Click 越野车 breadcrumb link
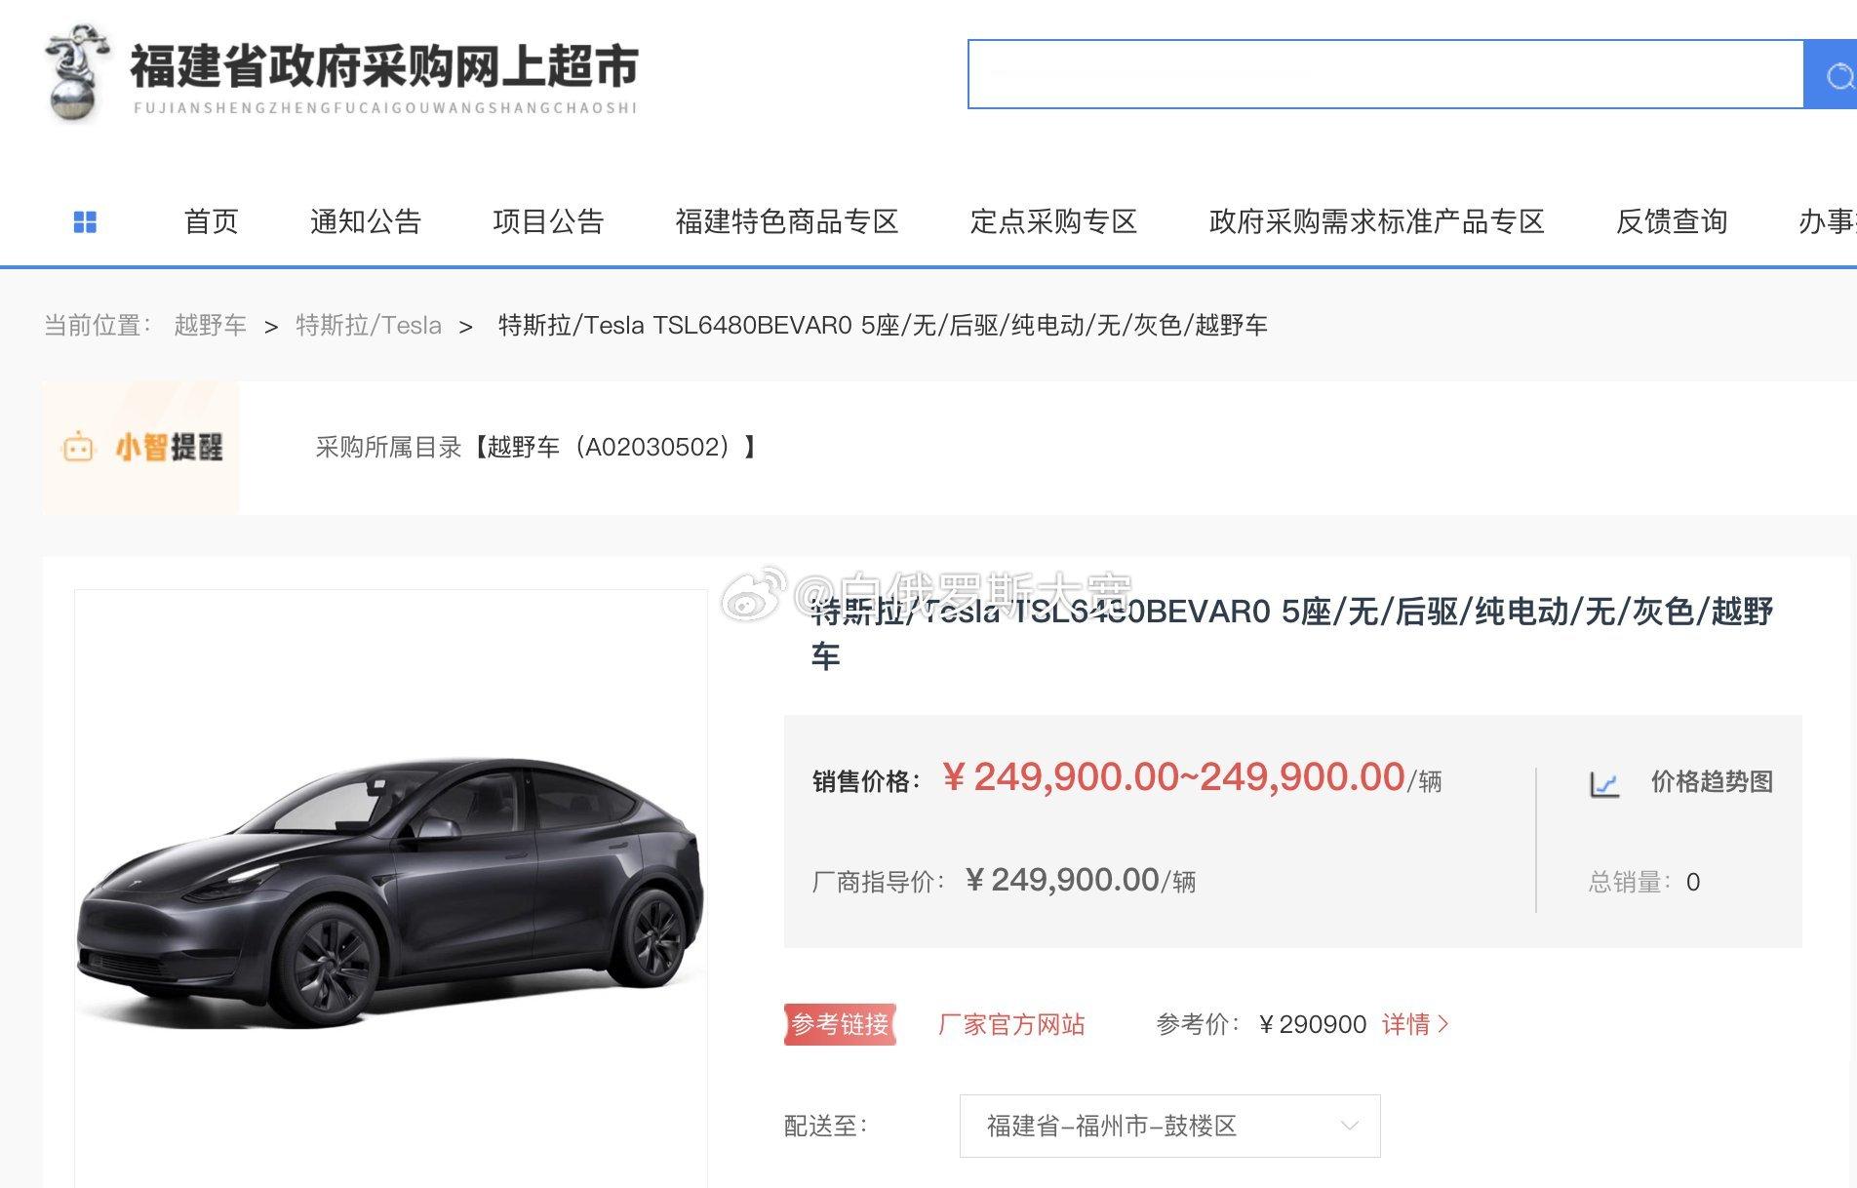The width and height of the screenshot is (1857, 1188). pyautogui.click(x=210, y=325)
